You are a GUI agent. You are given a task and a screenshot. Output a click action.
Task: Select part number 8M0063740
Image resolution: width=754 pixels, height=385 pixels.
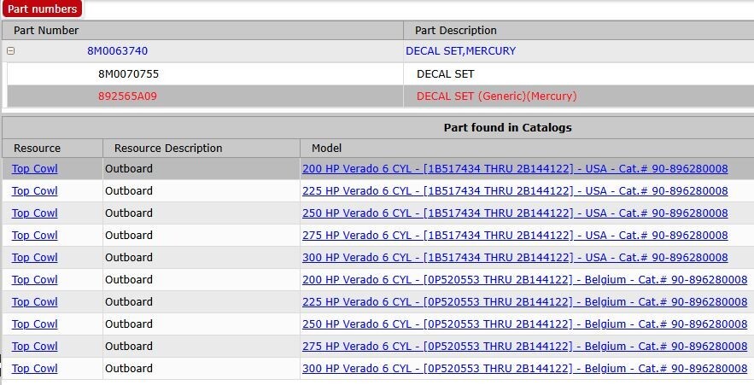117,51
